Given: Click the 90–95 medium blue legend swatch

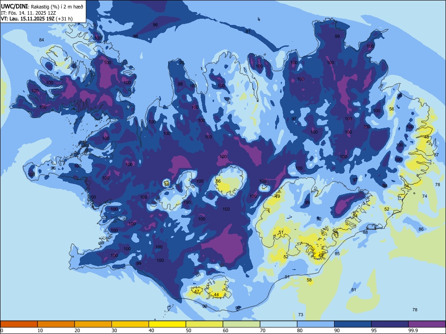Looking at the screenshot, I should click(x=353, y=324).
